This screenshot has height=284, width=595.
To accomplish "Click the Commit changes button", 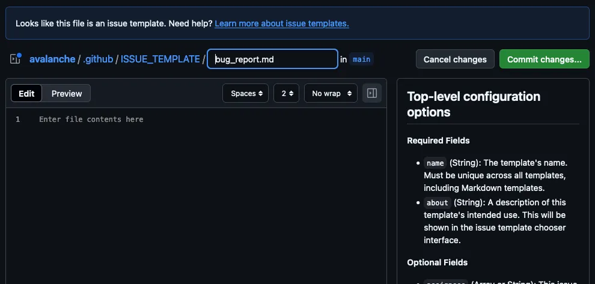I will click(544, 59).
